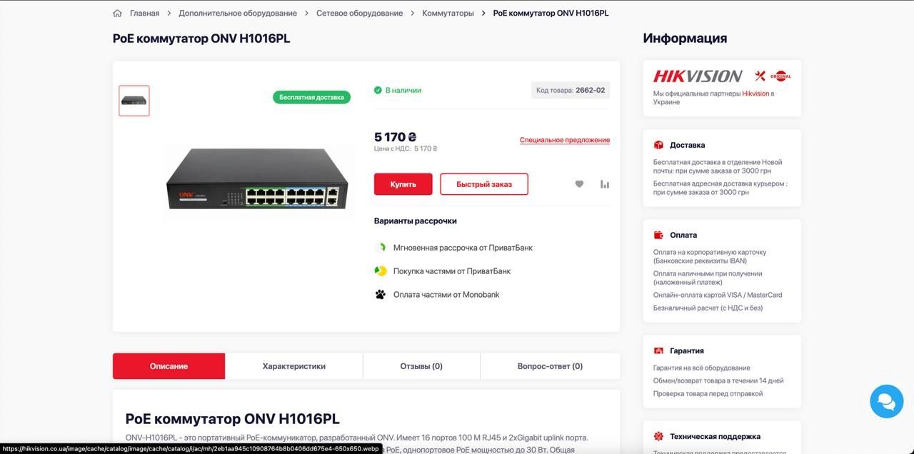Click the Гарантия heading
The height and width of the screenshot is (454, 914).
[687, 350]
